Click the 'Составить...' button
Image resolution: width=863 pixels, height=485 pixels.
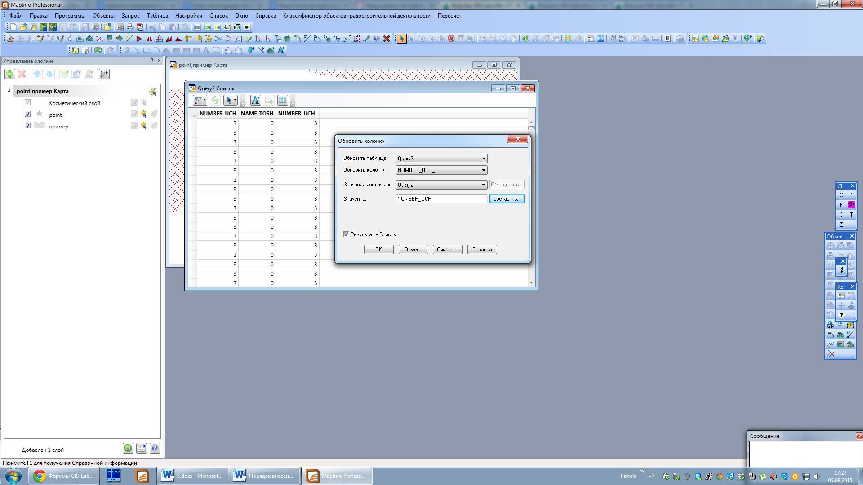[507, 199]
